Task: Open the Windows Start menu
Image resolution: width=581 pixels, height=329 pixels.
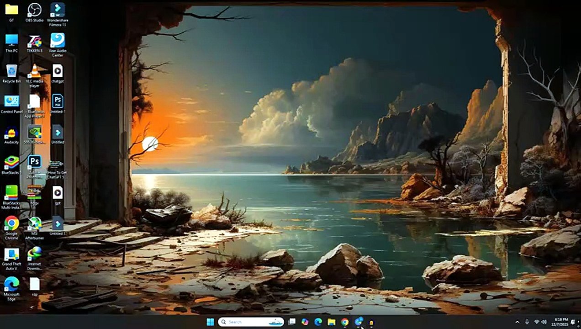Action: click(210, 322)
